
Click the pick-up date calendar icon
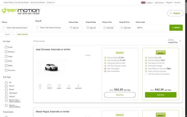tap(71, 28)
